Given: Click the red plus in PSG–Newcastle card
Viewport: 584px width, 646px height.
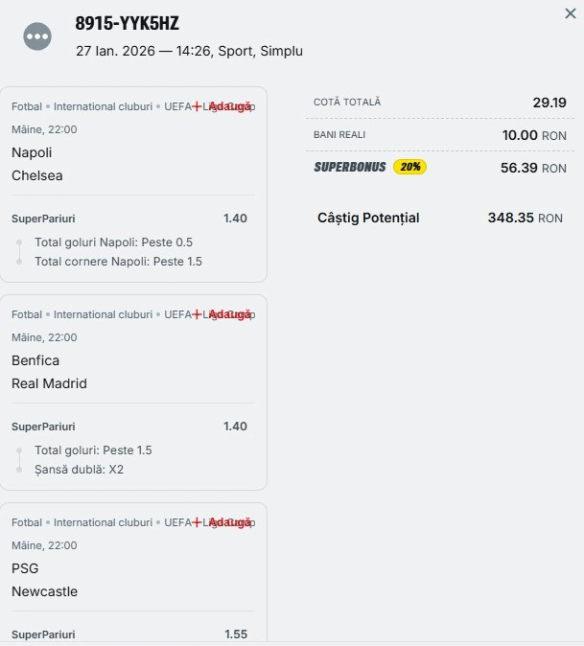Looking at the screenshot, I should click(197, 522).
